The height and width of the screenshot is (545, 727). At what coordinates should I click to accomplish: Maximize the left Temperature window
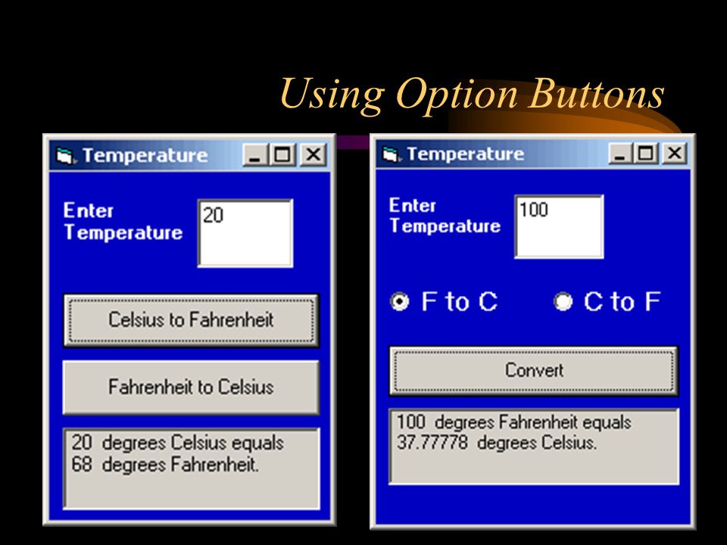(x=282, y=154)
